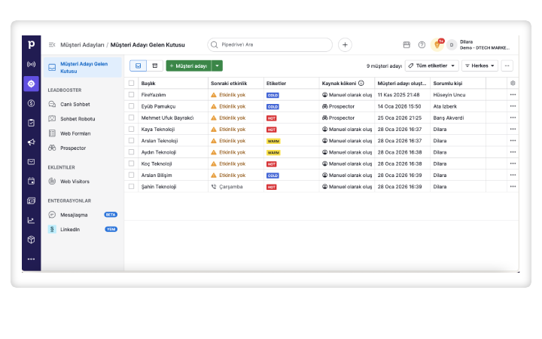The width and height of the screenshot is (542, 339).
Task: Open the Products cube icon in sidebar
Action: pos(31,240)
